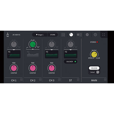Viewport: 114px width, 114px height.
Task: Open the settings gear
Action: tap(95, 35)
